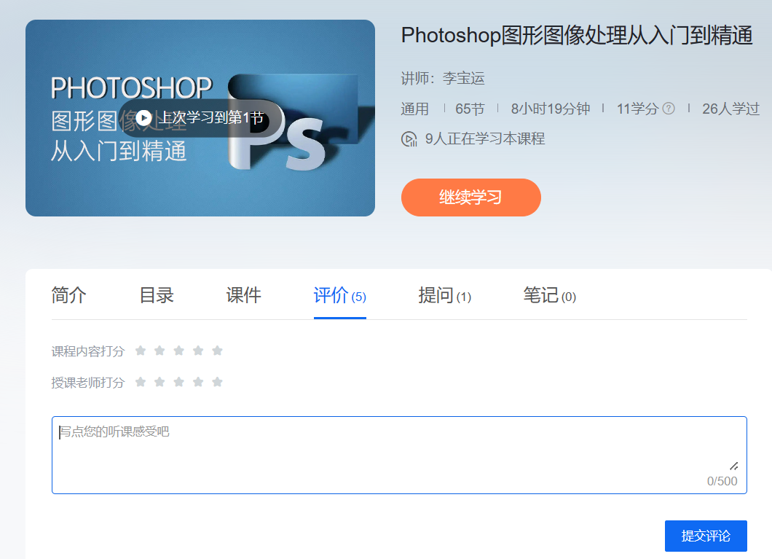772x559 pixels.
Task: Click the 65节 lesson count
Action: pyautogui.click(x=470, y=109)
